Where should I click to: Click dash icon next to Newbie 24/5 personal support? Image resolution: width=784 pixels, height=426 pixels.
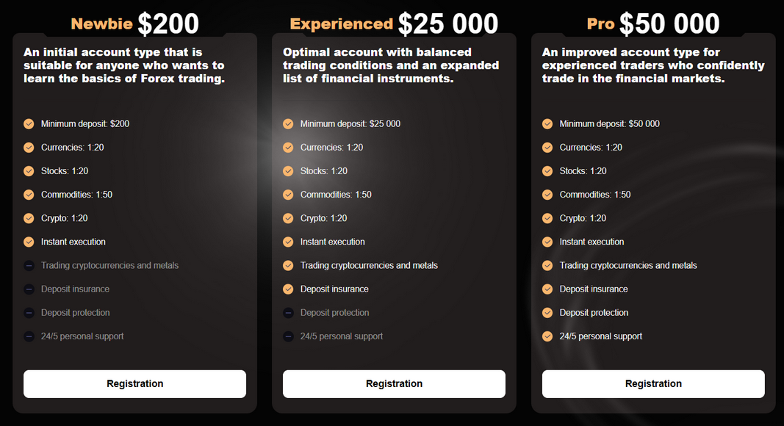point(29,336)
